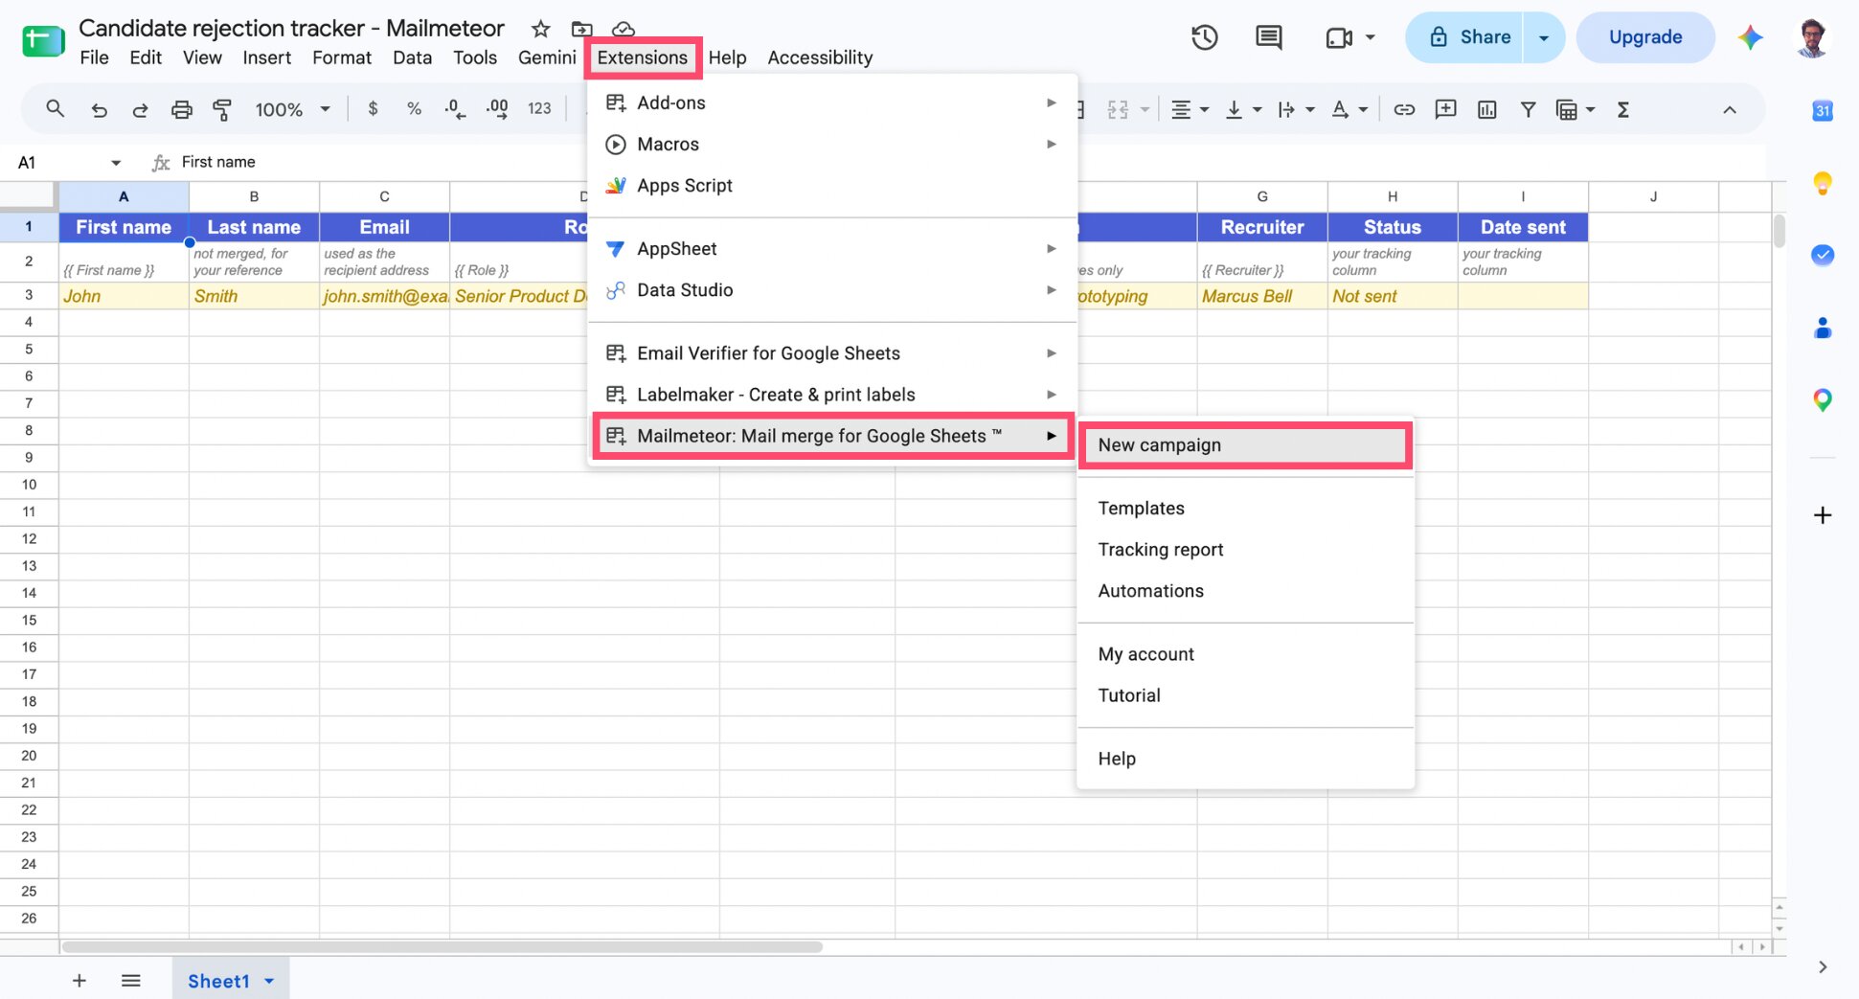Open version history clock icon
The width and height of the screenshot is (1859, 999).
tap(1204, 37)
